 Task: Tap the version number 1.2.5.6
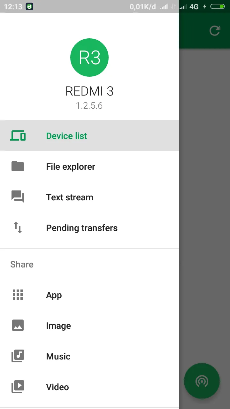point(89,106)
